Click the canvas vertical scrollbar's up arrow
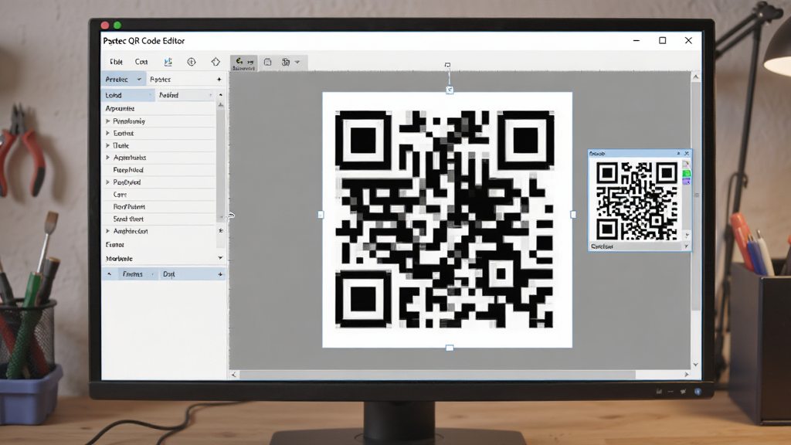 (x=696, y=76)
